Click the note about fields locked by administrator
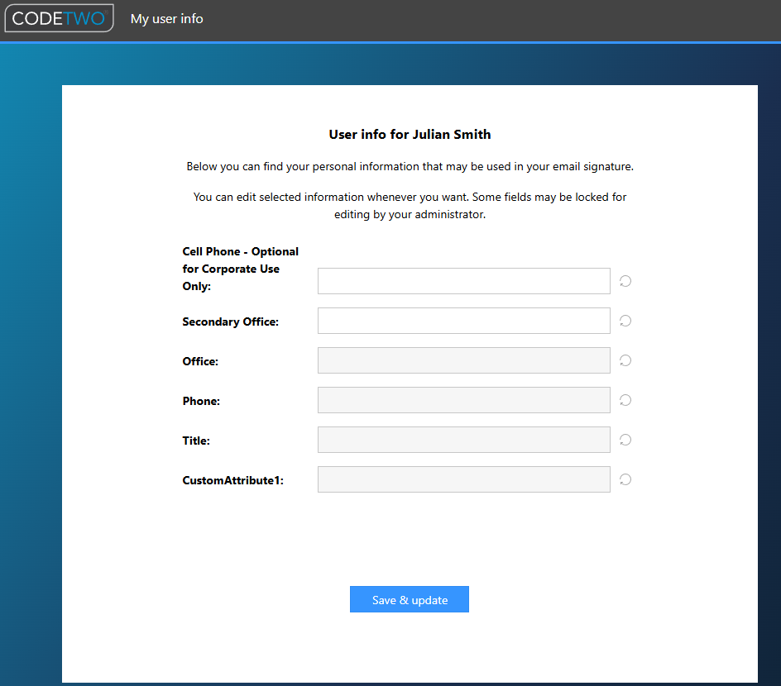781x686 pixels. tap(410, 206)
